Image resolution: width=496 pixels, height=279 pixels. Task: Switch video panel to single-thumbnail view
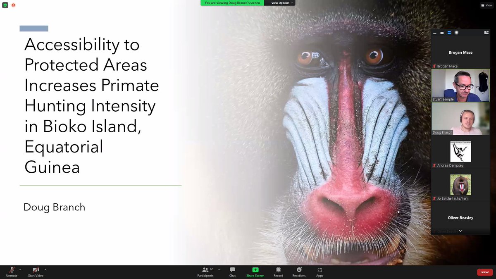[x=442, y=33]
